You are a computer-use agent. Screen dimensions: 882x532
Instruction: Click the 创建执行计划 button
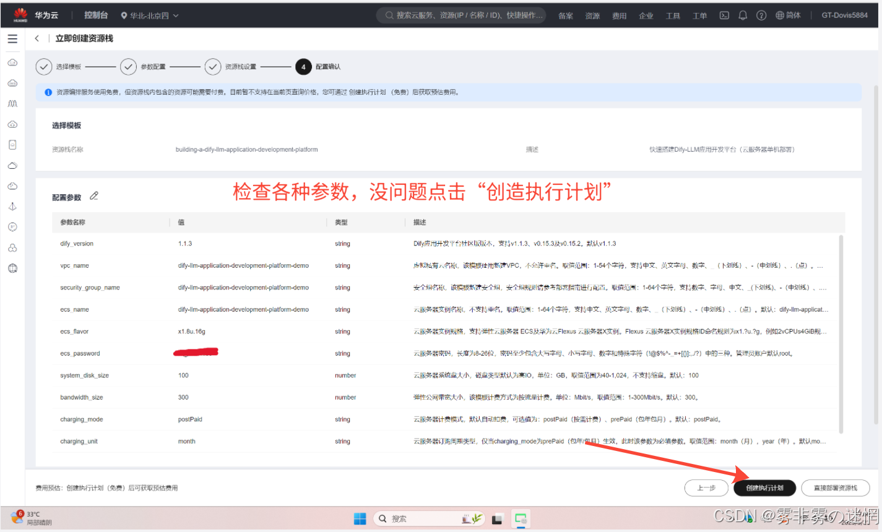[x=764, y=488]
